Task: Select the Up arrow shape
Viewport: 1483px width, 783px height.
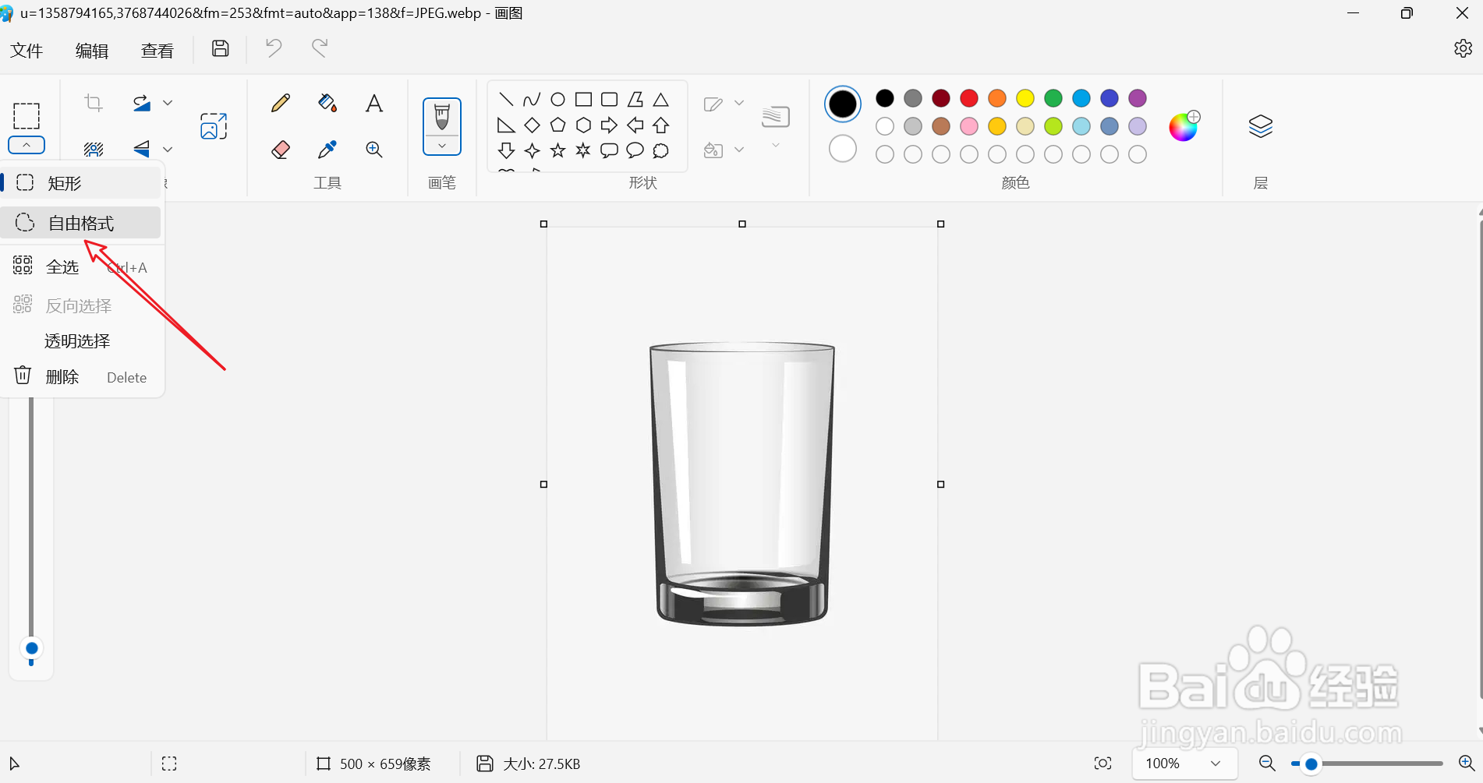Action: 661,125
